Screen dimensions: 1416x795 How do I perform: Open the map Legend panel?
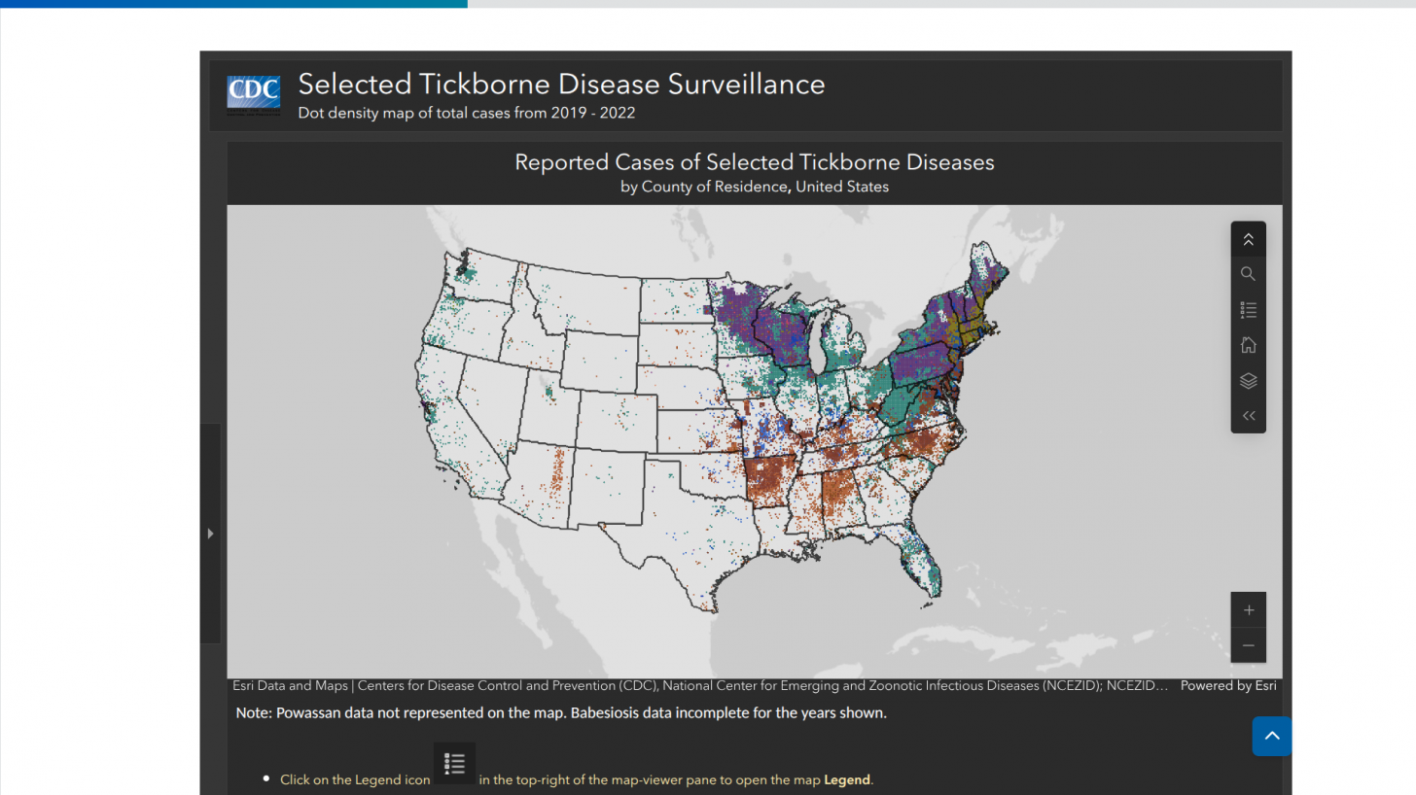pyautogui.click(x=1248, y=310)
